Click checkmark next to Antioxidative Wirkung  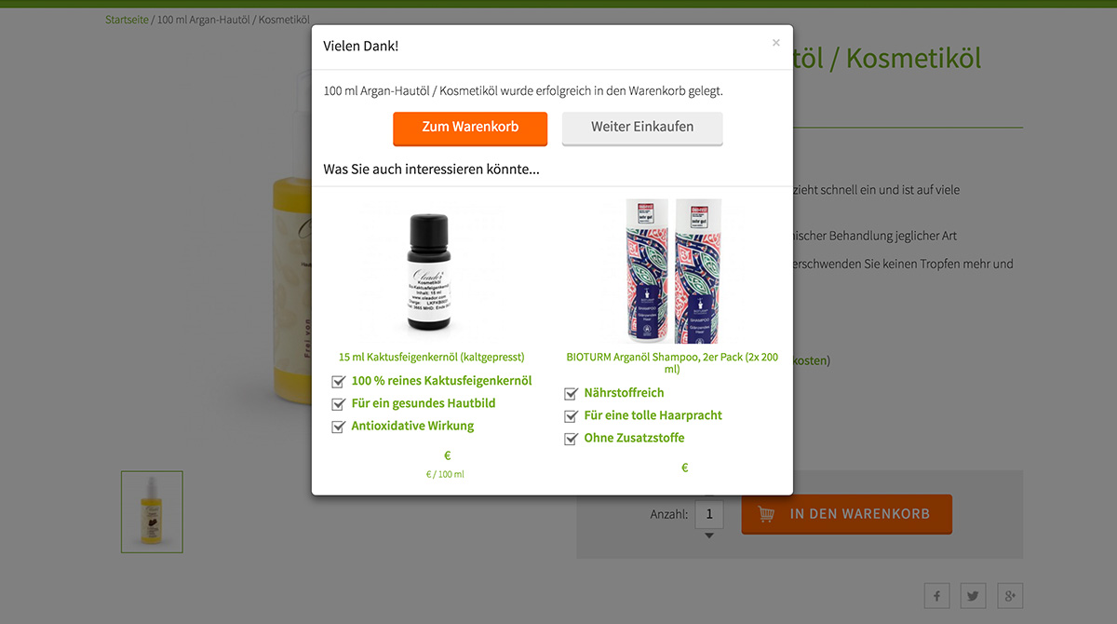pyautogui.click(x=339, y=426)
